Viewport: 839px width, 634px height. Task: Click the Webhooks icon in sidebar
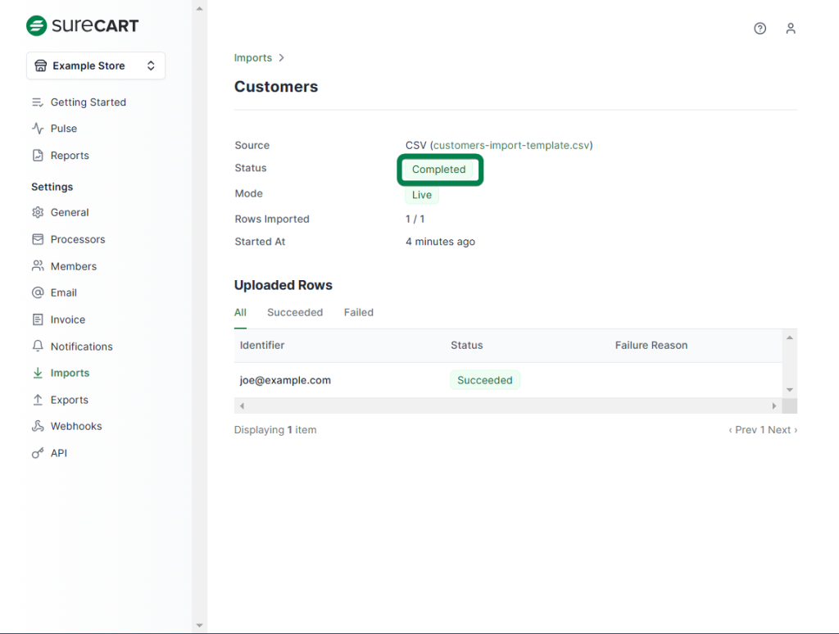click(x=38, y=426)
